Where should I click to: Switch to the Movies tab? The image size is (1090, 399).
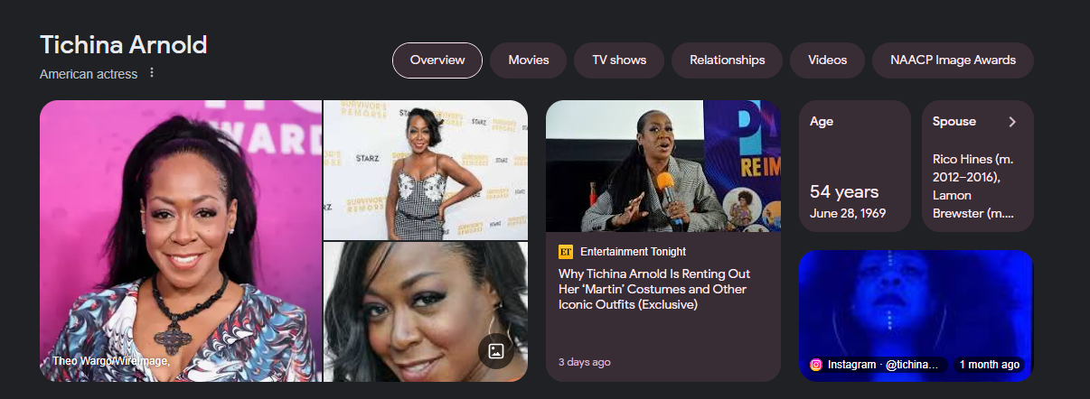pos(529,60)
